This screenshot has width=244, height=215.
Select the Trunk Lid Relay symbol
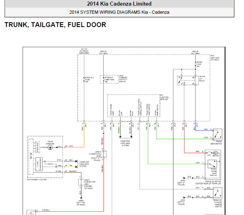click(x=188, y=80)
